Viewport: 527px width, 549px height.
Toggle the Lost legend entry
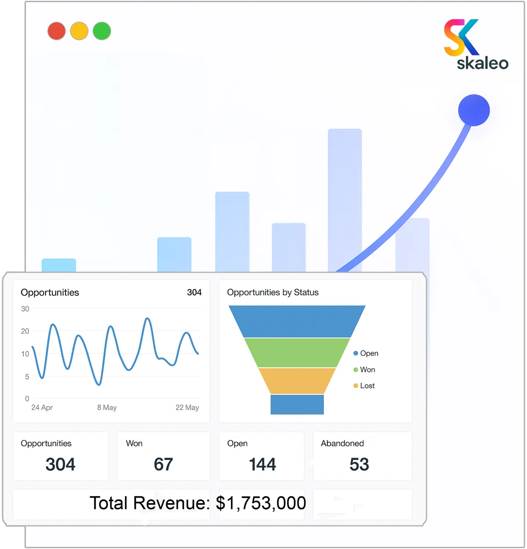coord(364,386)
